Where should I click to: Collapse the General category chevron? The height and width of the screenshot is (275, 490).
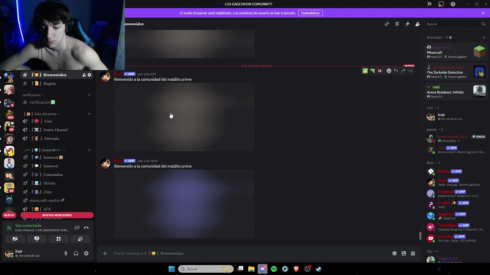[64, 150]
